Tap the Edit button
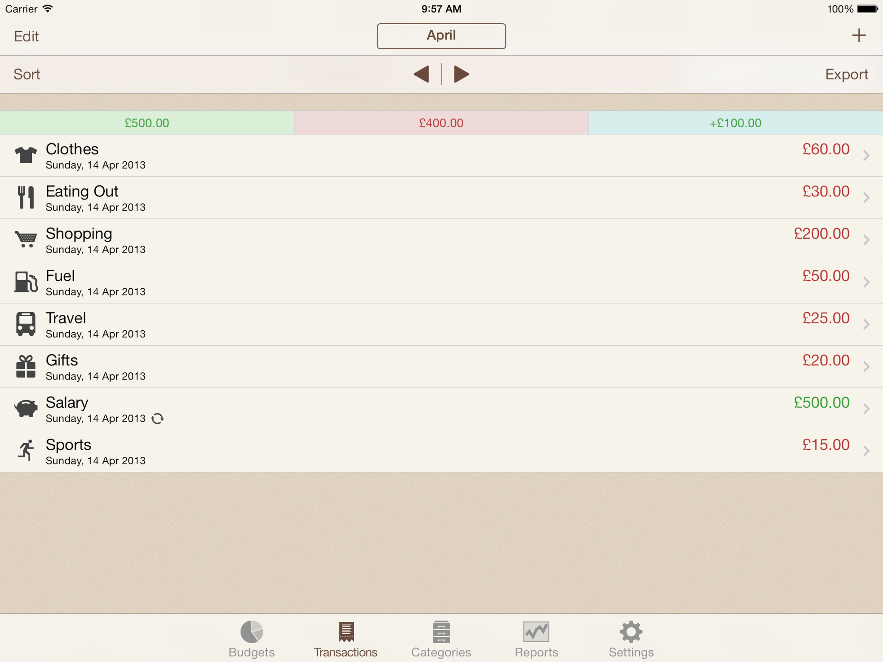Screen dimensions: 883x662 (27, 36)
